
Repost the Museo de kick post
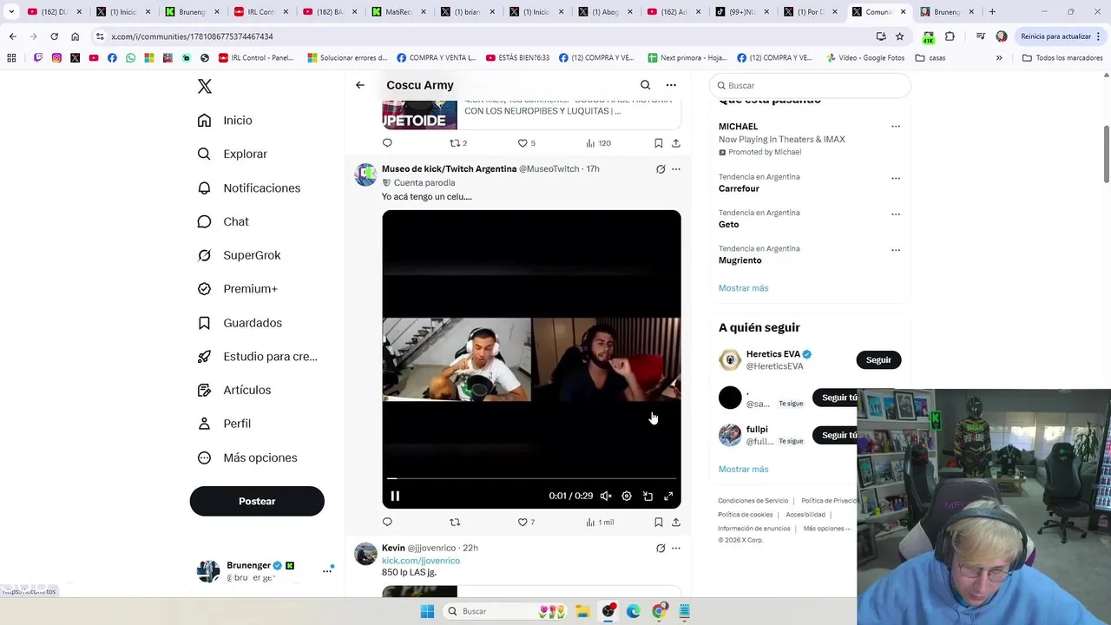pyautogui.click(x=455, y=522)
